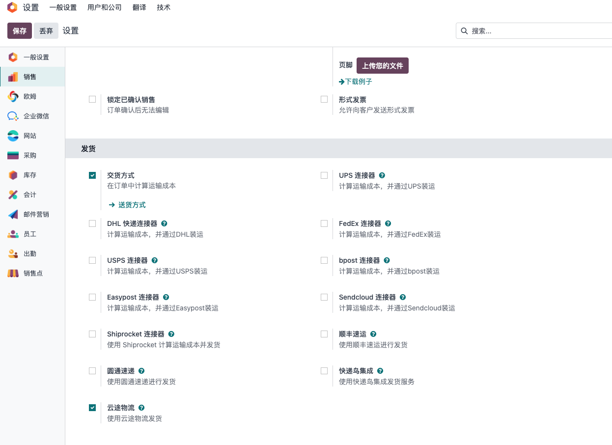The height and width of the screenshot is (445, 612).
Task: Open 翻译 menu
Action: coord(139,7)
